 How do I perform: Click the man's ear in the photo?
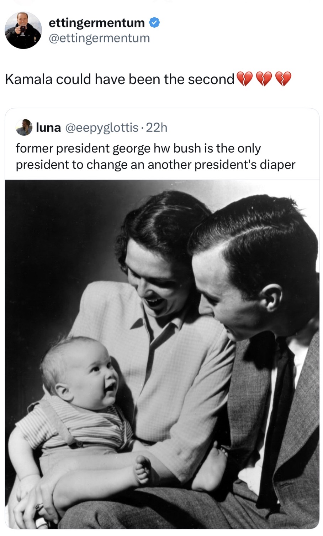pos(271,298)
